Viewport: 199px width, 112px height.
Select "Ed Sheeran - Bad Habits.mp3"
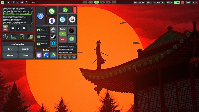click(x=12, y=19)
